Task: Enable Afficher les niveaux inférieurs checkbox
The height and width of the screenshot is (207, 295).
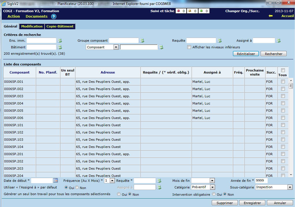Action: click(189, 47)
